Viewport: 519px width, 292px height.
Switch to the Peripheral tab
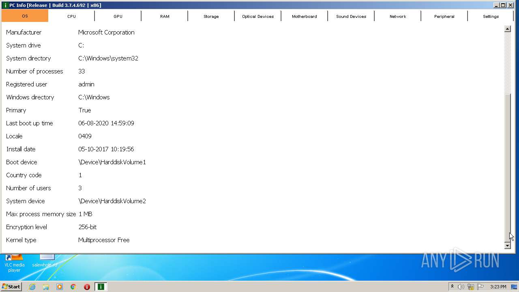coord(444,16)
